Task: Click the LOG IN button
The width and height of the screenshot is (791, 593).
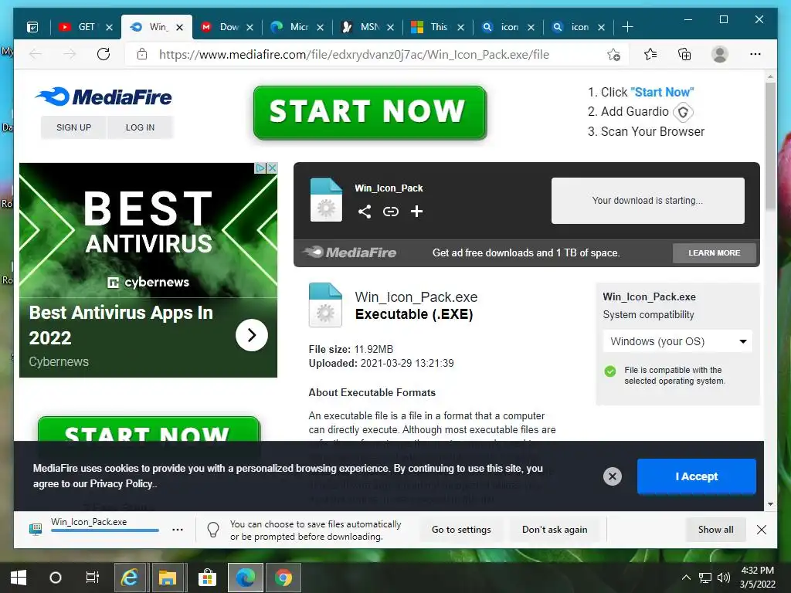Action: (x=141, y=127)
